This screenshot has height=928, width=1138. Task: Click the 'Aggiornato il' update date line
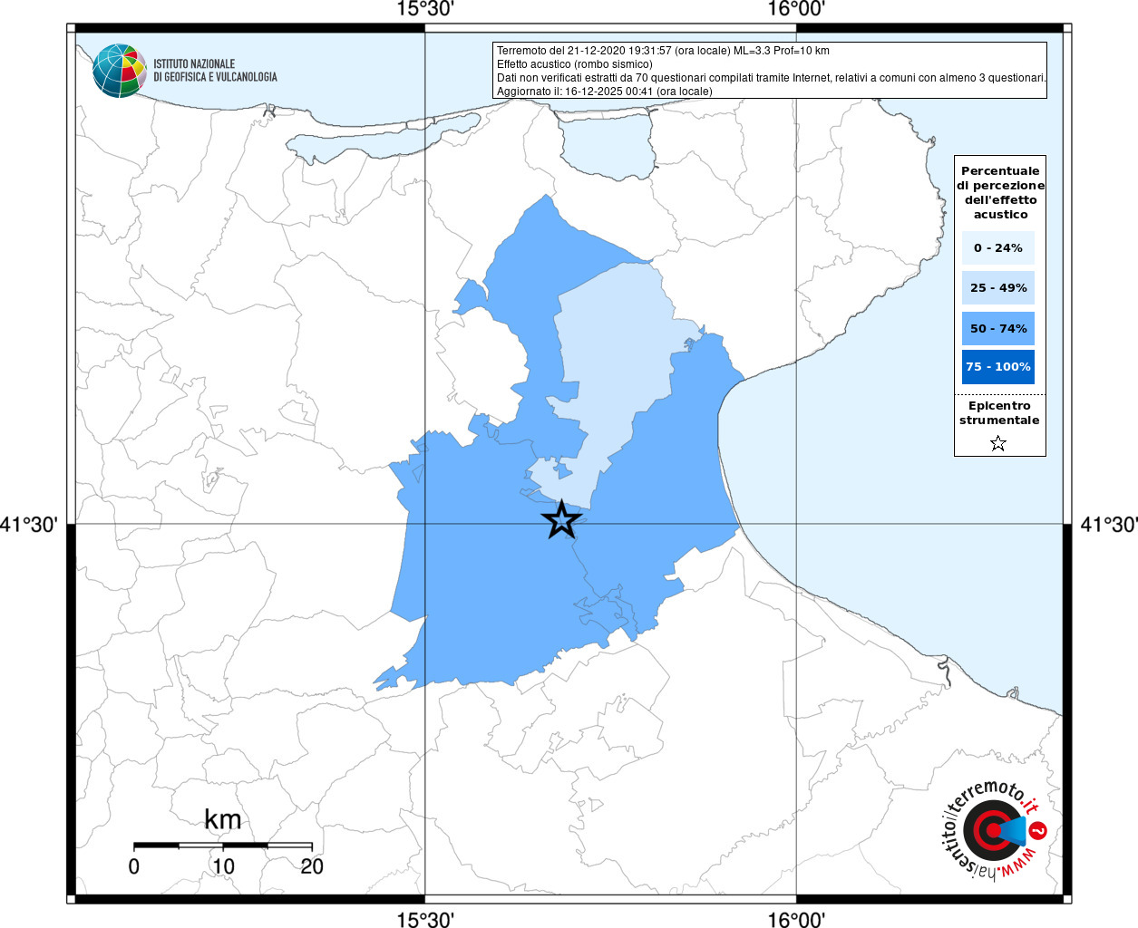coord(604,92)
